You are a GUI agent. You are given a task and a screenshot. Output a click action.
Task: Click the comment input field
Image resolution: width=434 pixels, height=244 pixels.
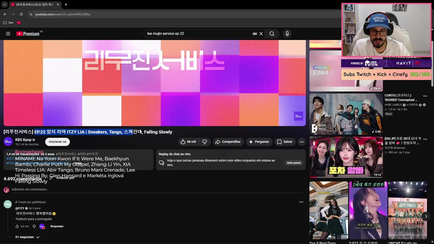point(157,189)
